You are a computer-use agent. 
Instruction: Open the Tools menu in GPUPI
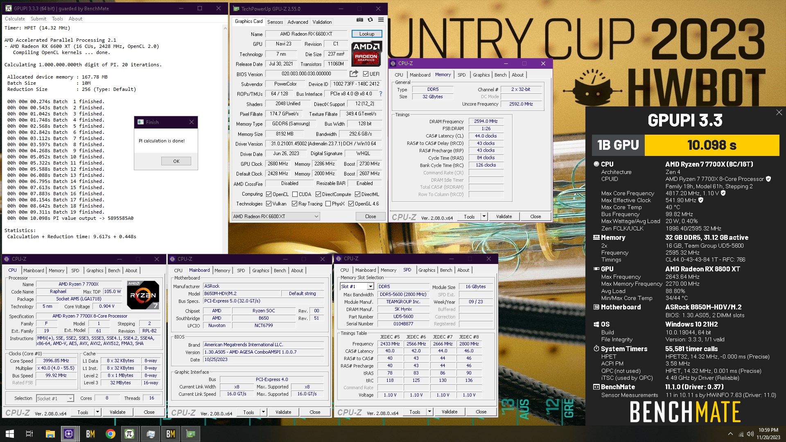coord(57,19)
